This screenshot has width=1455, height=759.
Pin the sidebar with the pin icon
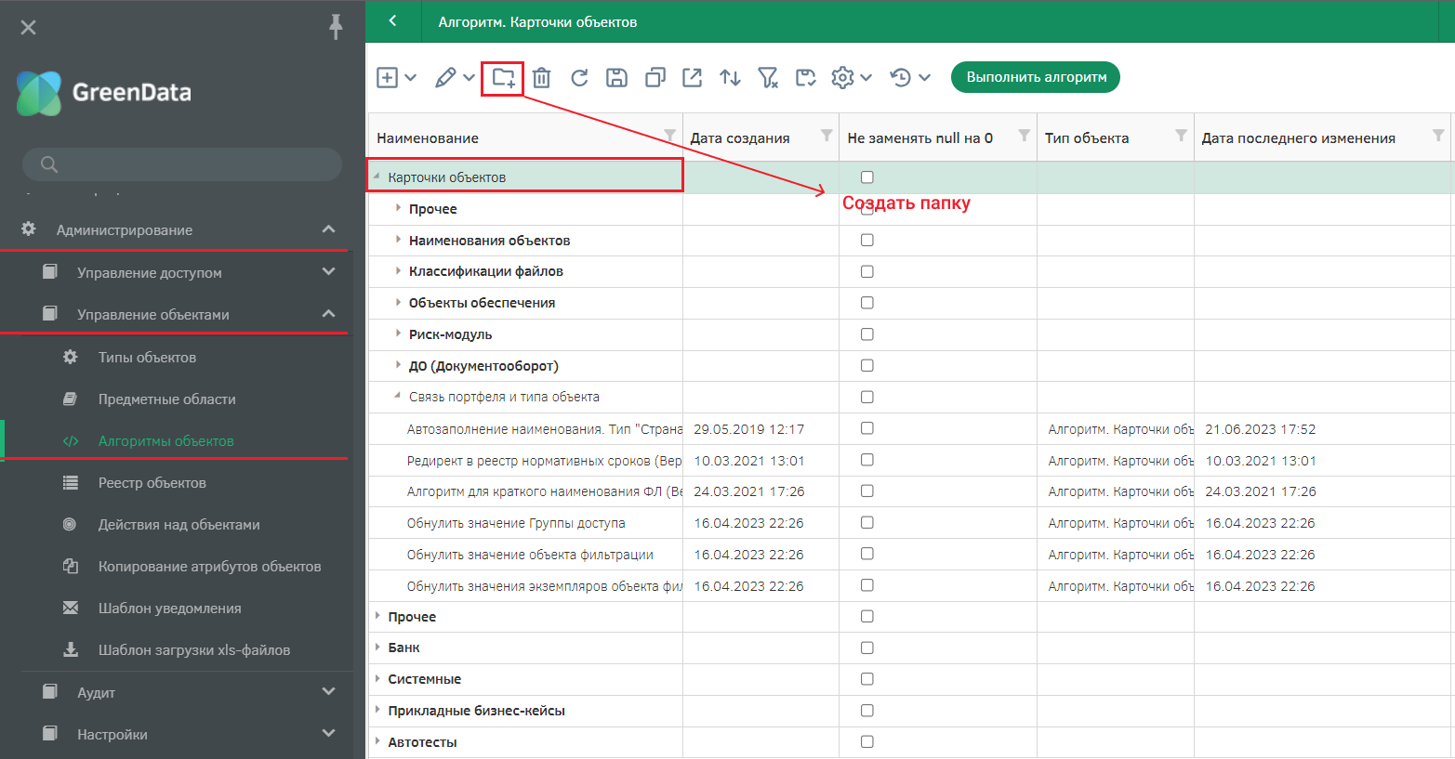[x=336, y=27]
